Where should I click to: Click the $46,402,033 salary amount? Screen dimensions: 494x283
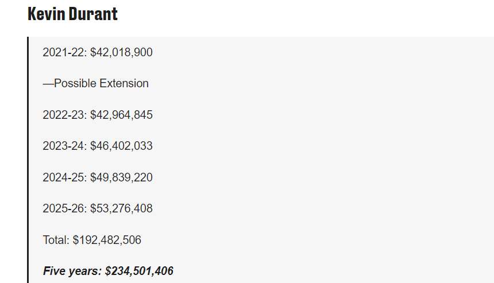tap(121, 146)
